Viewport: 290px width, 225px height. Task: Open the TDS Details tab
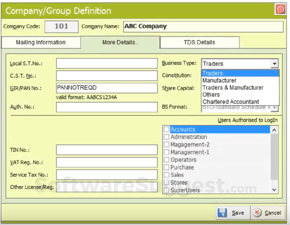point(199,42)
